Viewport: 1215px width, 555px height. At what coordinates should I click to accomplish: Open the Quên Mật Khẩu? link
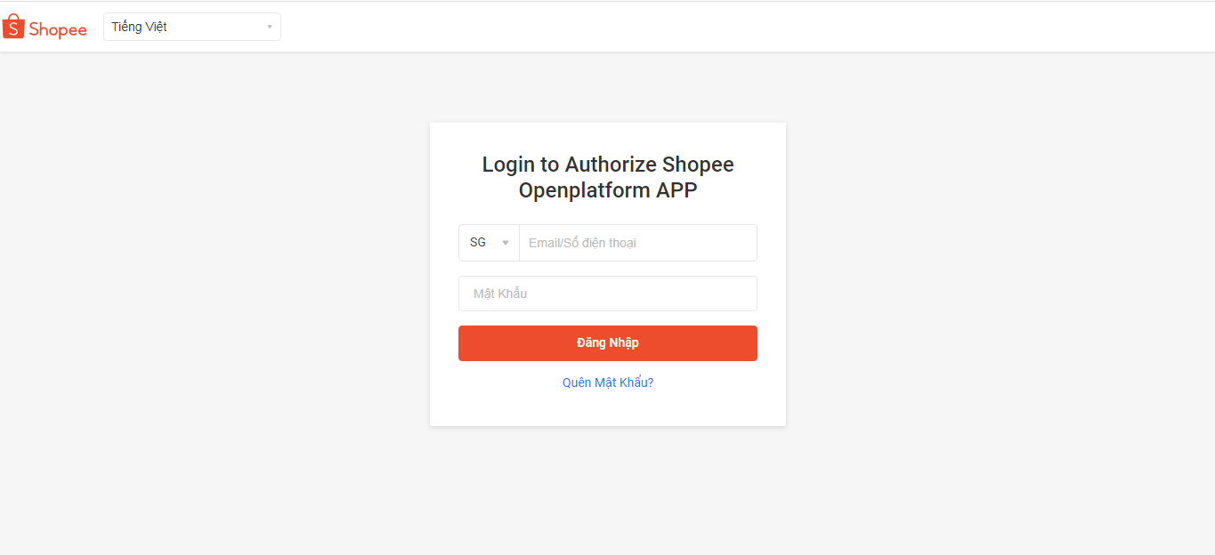[608, 382]
